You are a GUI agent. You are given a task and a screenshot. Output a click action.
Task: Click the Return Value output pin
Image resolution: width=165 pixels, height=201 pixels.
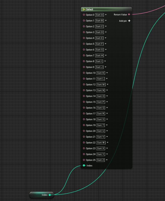click(129, 15)
